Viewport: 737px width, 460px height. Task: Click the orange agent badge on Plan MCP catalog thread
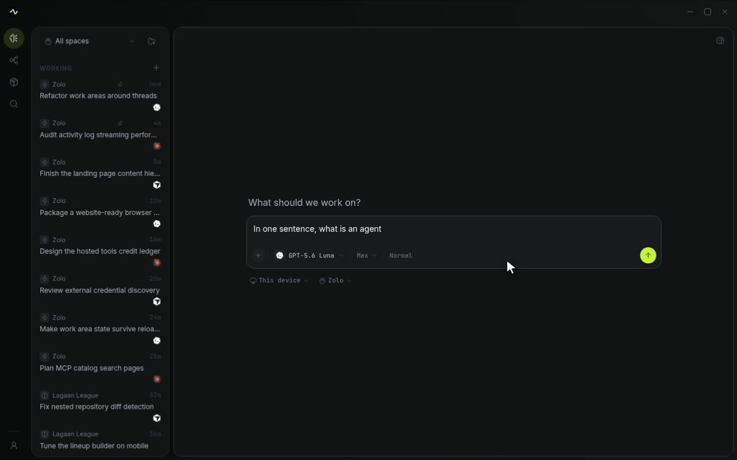(x=157, y=379)
